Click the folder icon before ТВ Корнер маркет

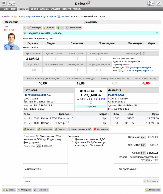[15, 17]
